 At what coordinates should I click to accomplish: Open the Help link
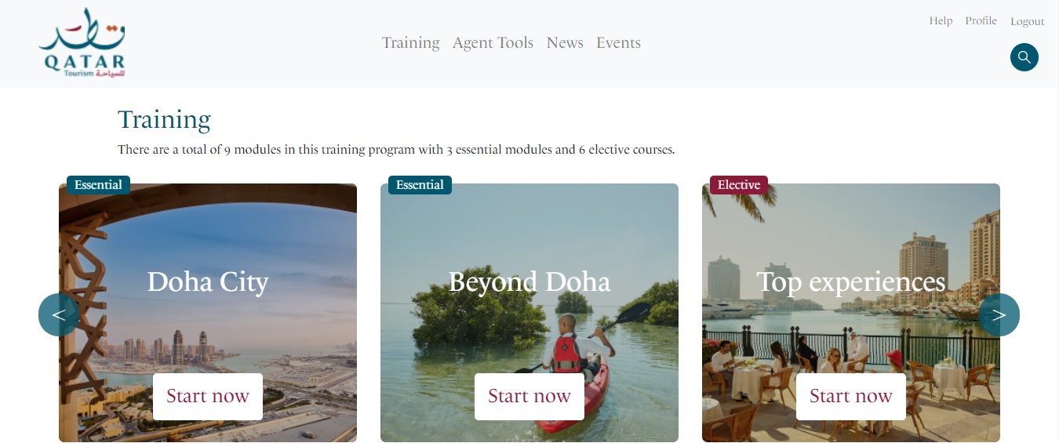pos(941,21)
